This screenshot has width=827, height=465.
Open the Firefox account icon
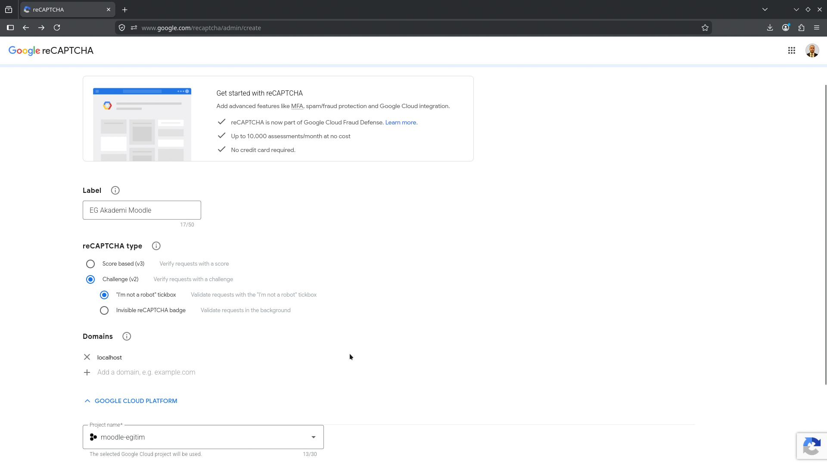click(x=786, y=28)
